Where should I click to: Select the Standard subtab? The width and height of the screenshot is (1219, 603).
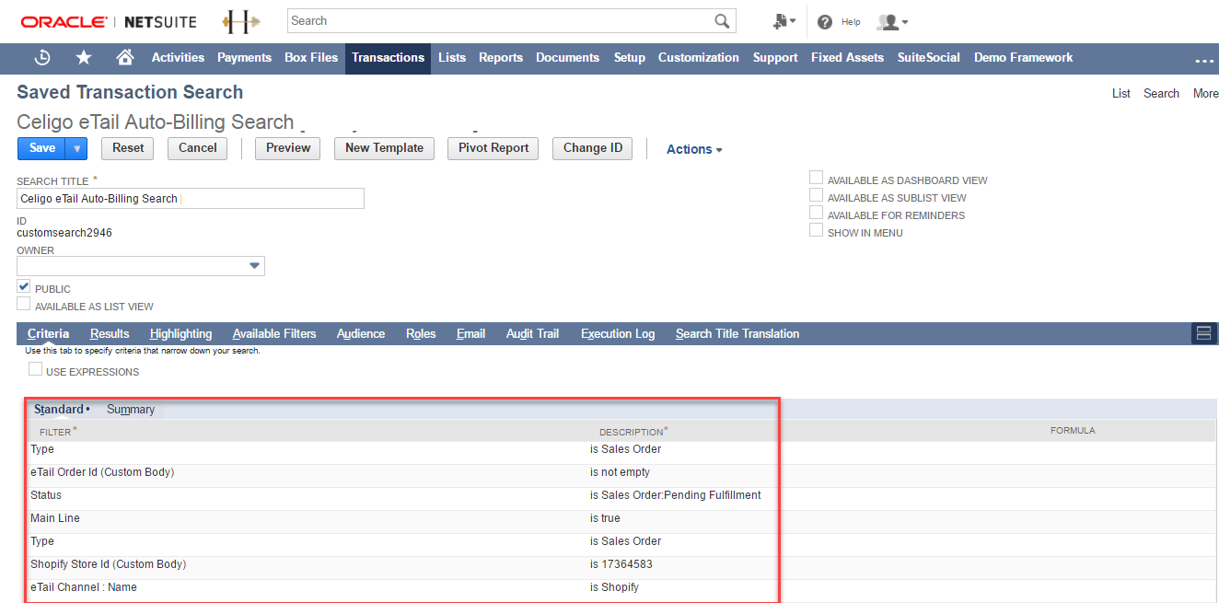(59, 410)
